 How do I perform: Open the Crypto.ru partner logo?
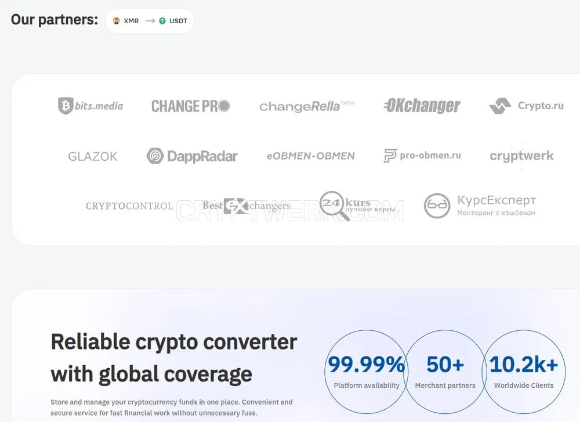pyautogui.click(x=527, y=106)
